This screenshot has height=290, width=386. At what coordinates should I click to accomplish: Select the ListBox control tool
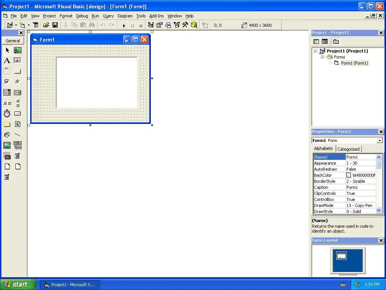[17, 93]
